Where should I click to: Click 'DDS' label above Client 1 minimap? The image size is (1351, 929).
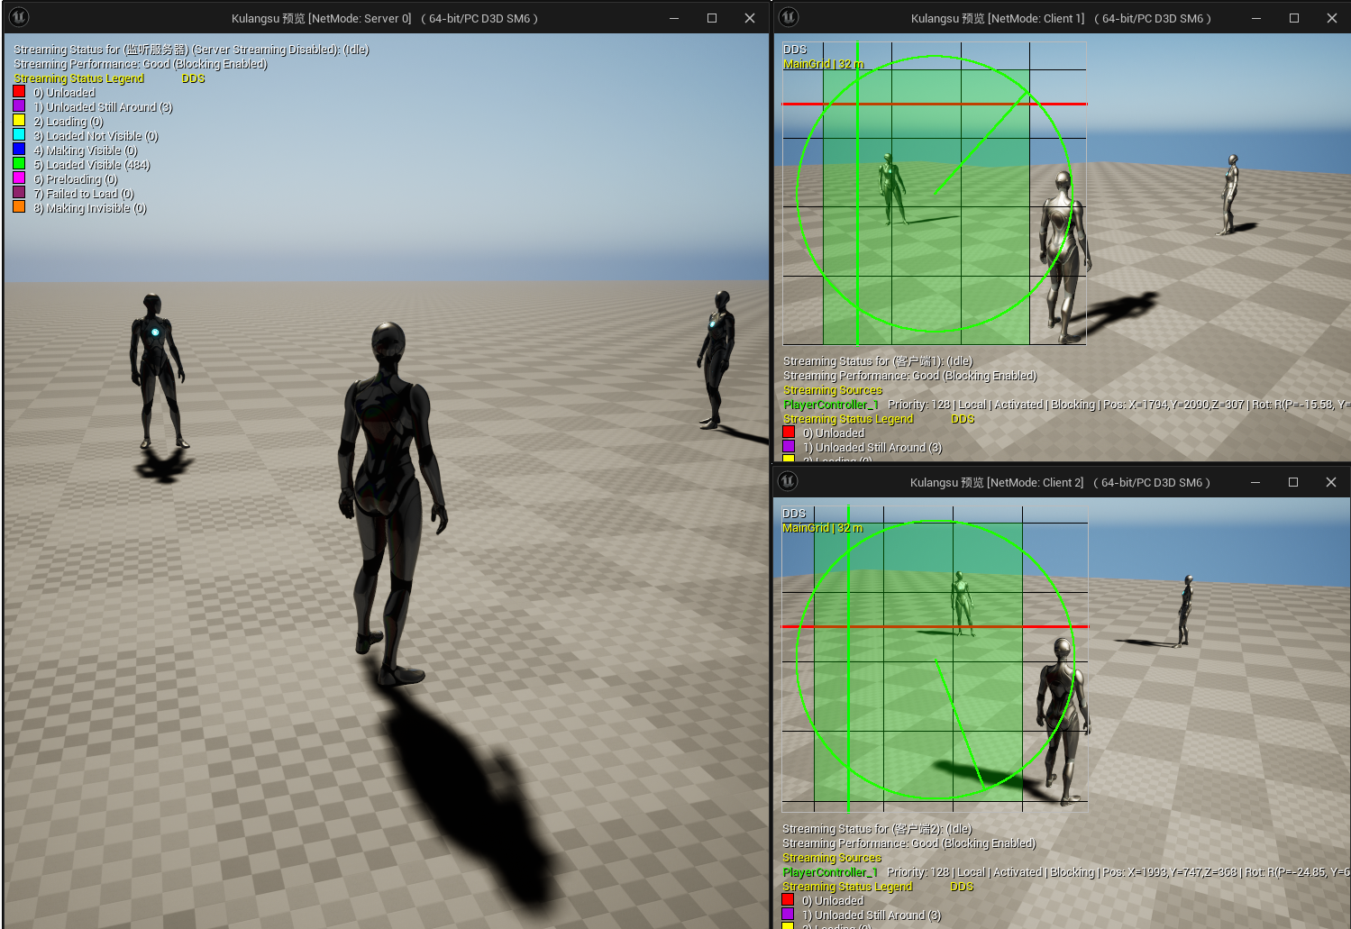click(x=795, y=50)
